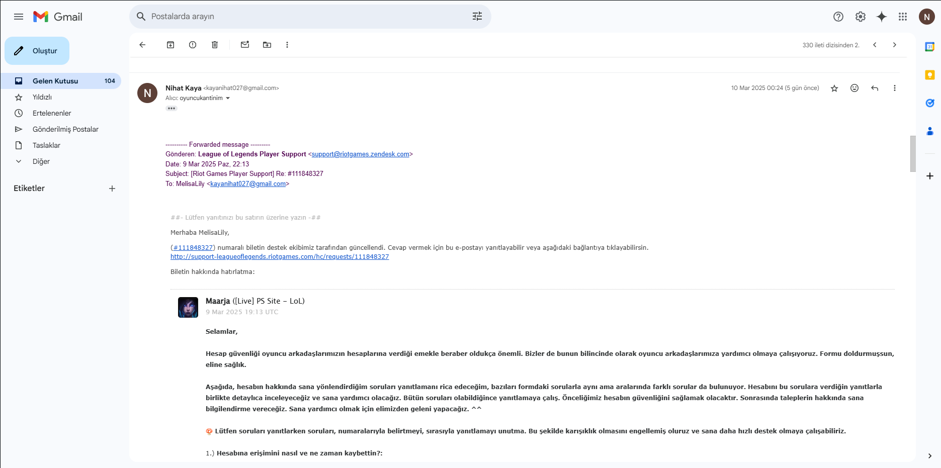This screenshot has width=941, height=468.
Task: Go back to inbox with arrow
Action: click(142, 45)
